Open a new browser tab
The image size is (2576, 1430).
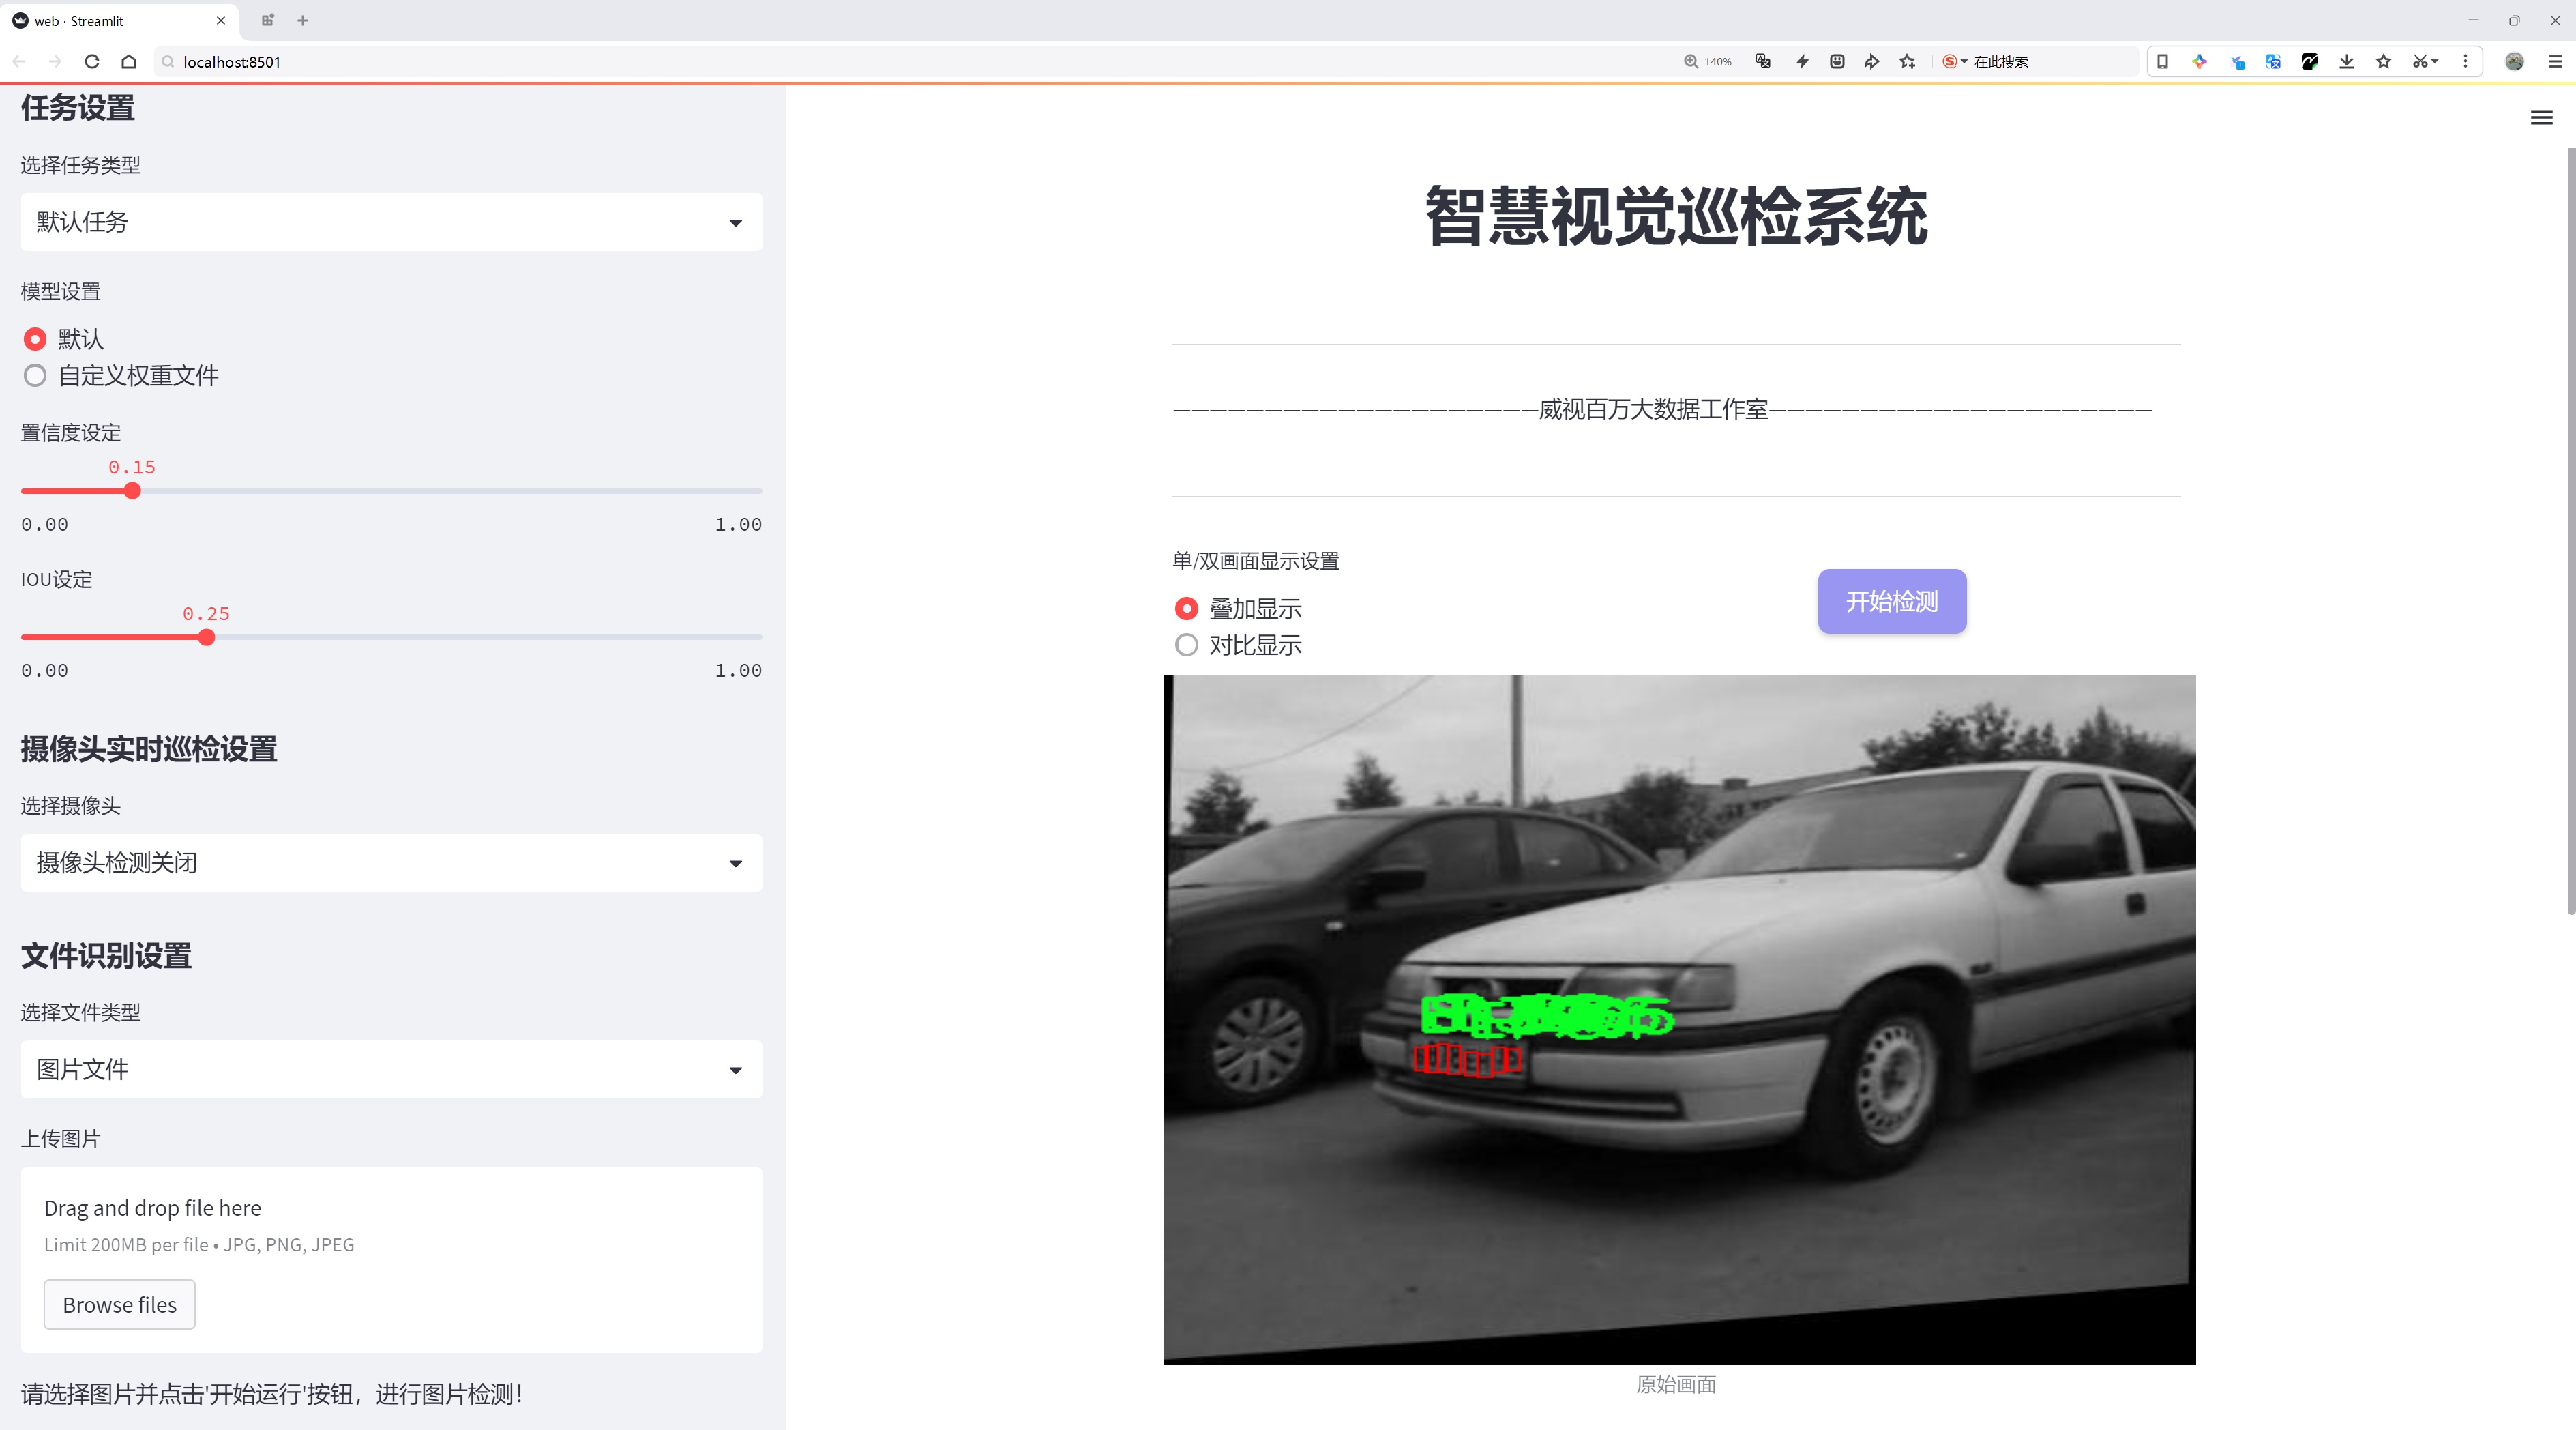point(303,20)
